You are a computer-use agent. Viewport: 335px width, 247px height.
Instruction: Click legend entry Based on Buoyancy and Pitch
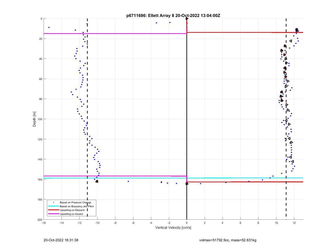[77, 206]
